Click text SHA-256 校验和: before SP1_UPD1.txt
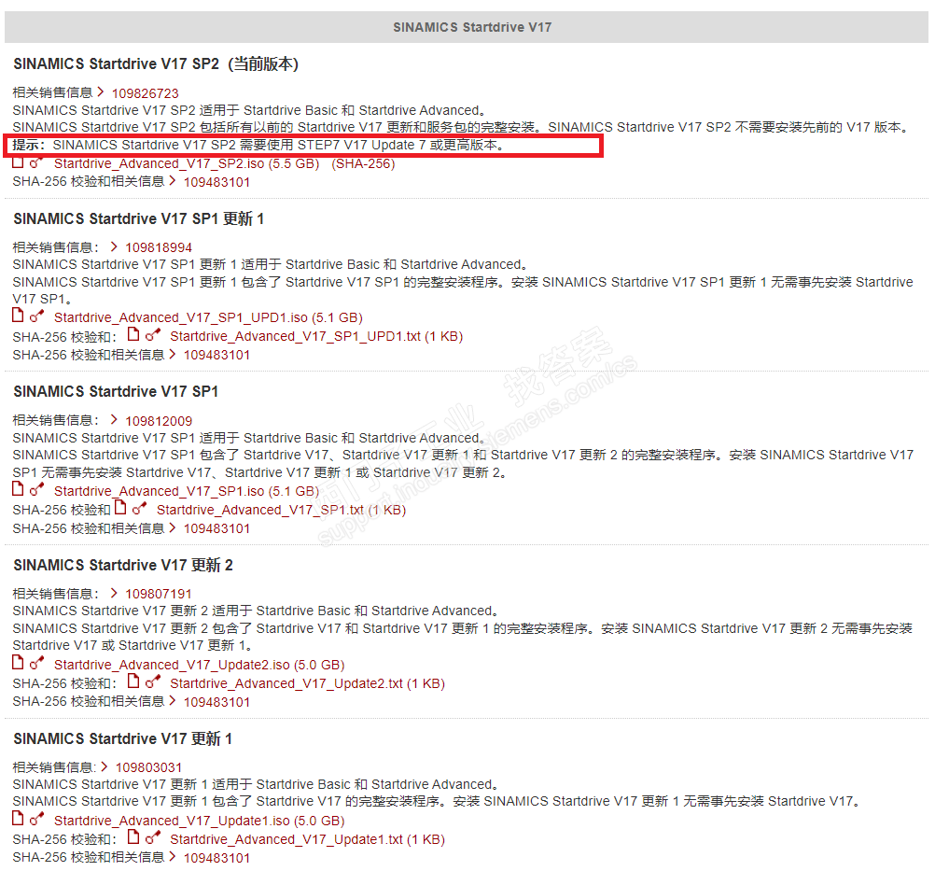 click(64, 337)
